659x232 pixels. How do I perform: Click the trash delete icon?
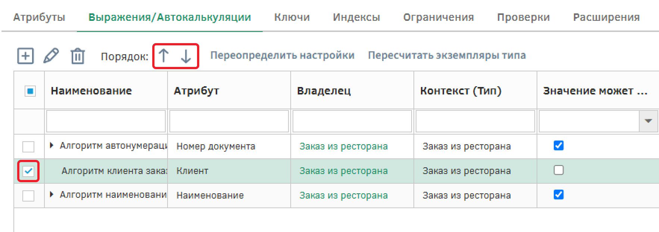tap(78, 56)
